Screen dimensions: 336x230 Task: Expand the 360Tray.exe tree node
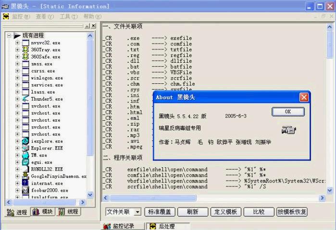pos(17,50)
